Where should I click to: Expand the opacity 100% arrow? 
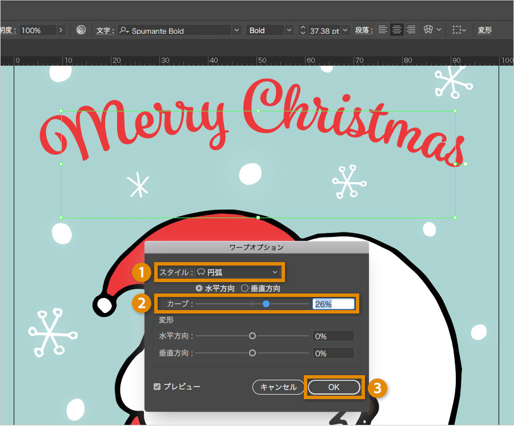[61, 30]
